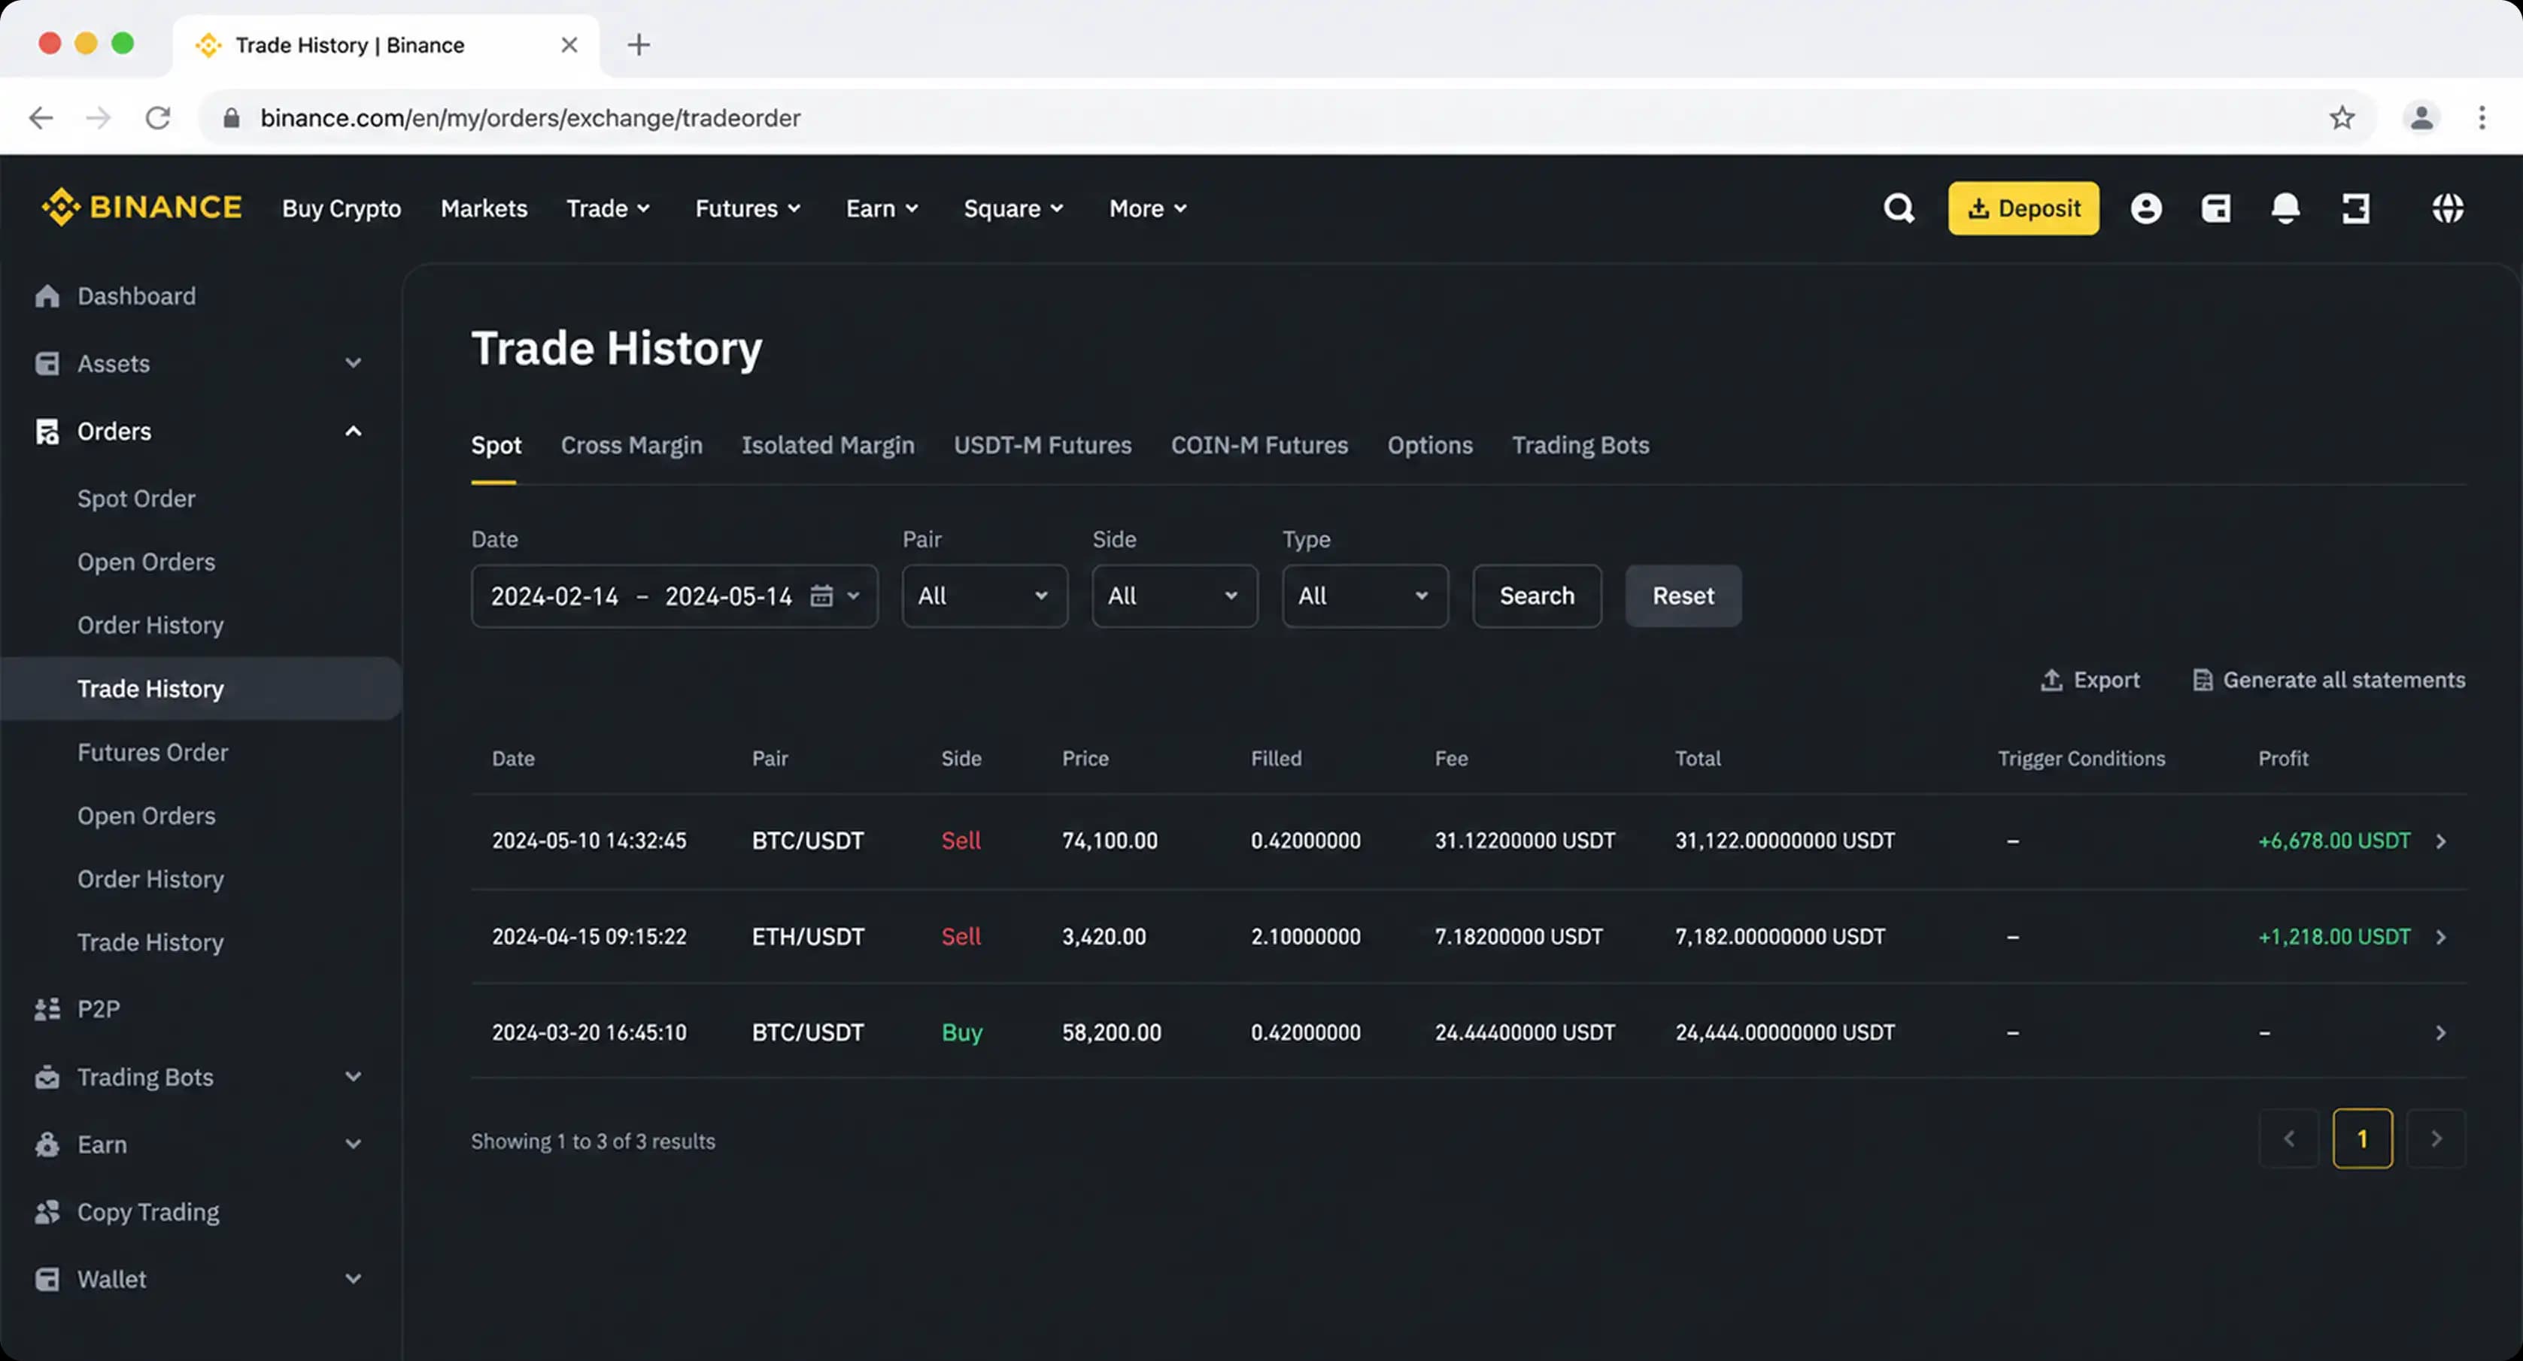Switch to the USDT-M Futures tab

[x=1042, y=445]
